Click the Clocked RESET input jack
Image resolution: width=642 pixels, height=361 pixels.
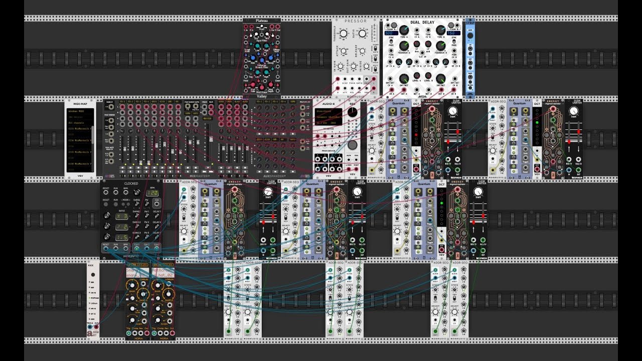click(x=106, y=193)
